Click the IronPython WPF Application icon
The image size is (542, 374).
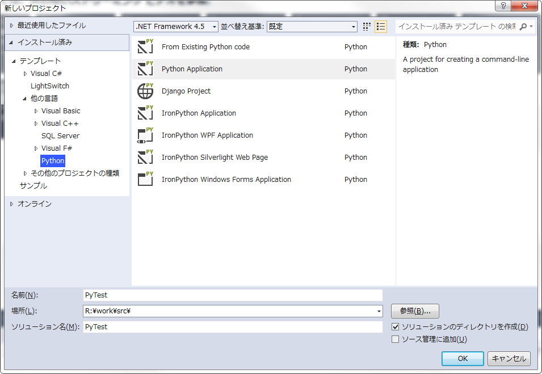(x=145, y=135)
